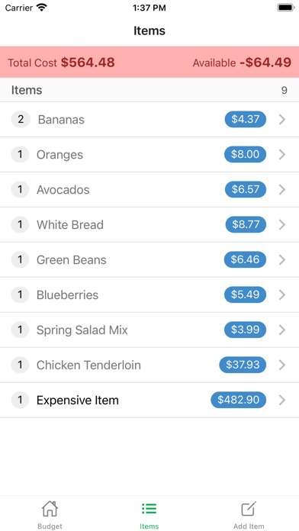299x531 pixels.
Task: Open Bananas details via chevron
Action: point(282,120)
